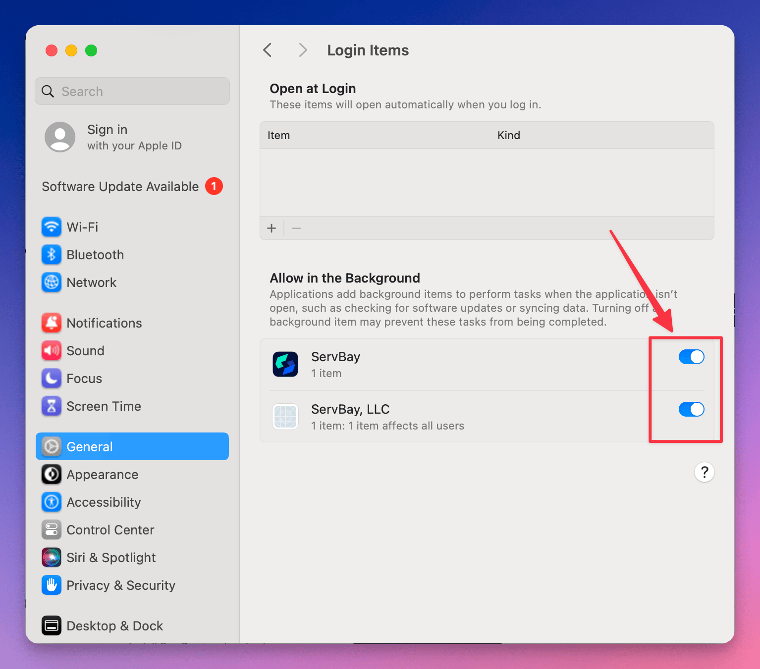The image size is (760, 669).
Task: Click the ServBay app icon
Action: 285,364
